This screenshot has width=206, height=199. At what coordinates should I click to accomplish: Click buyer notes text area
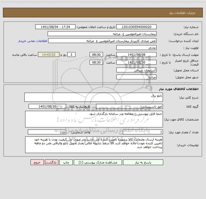point(94,145)
